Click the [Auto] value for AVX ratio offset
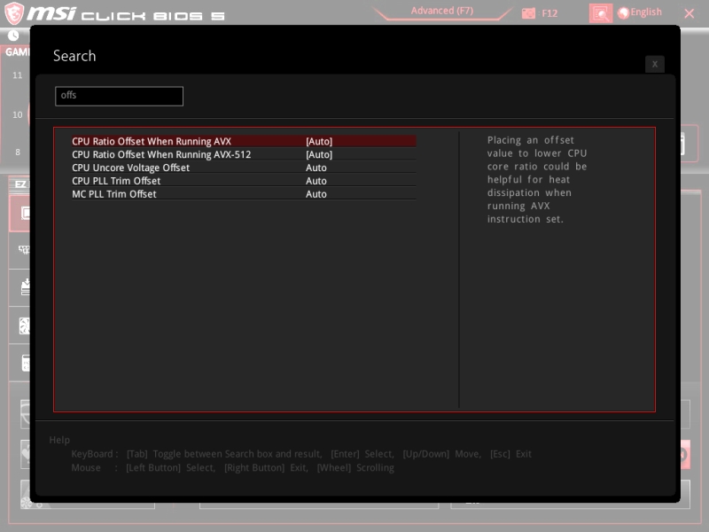709x532 pixels. 319,141
